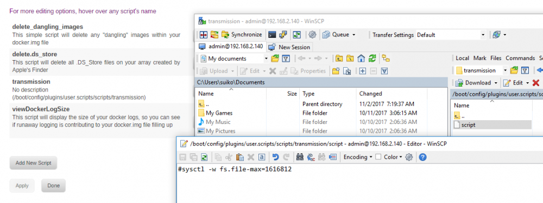Sort the local list by Size column

click(282, 94)
